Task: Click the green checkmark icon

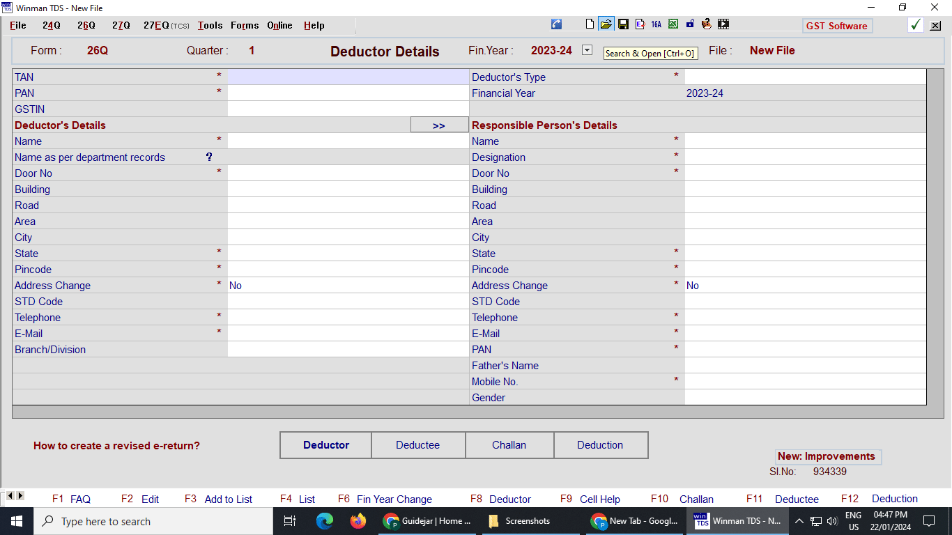Action: (x=916, y=25)
